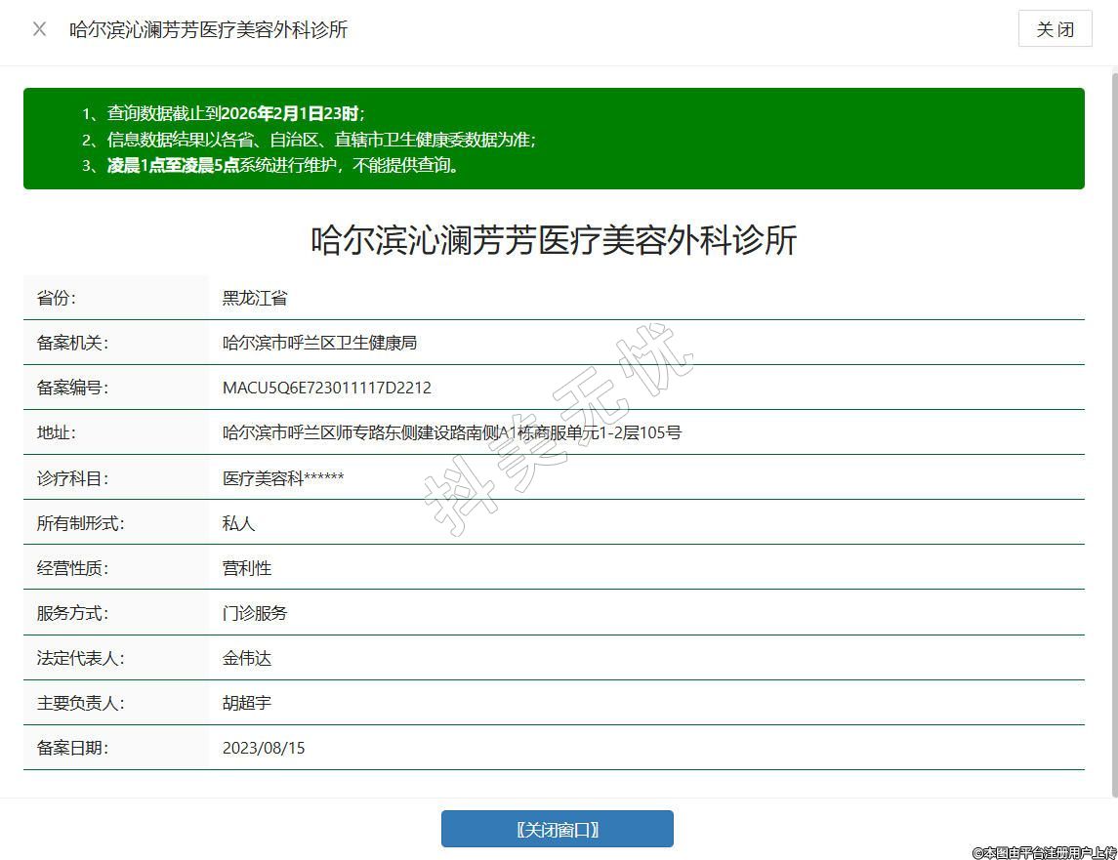This screenshot has height=860, width=1118.
Task: Click the 哈尔滨市呼兰区卫生健康局 value
Action: pyautogui.click(x=319, y=344)
